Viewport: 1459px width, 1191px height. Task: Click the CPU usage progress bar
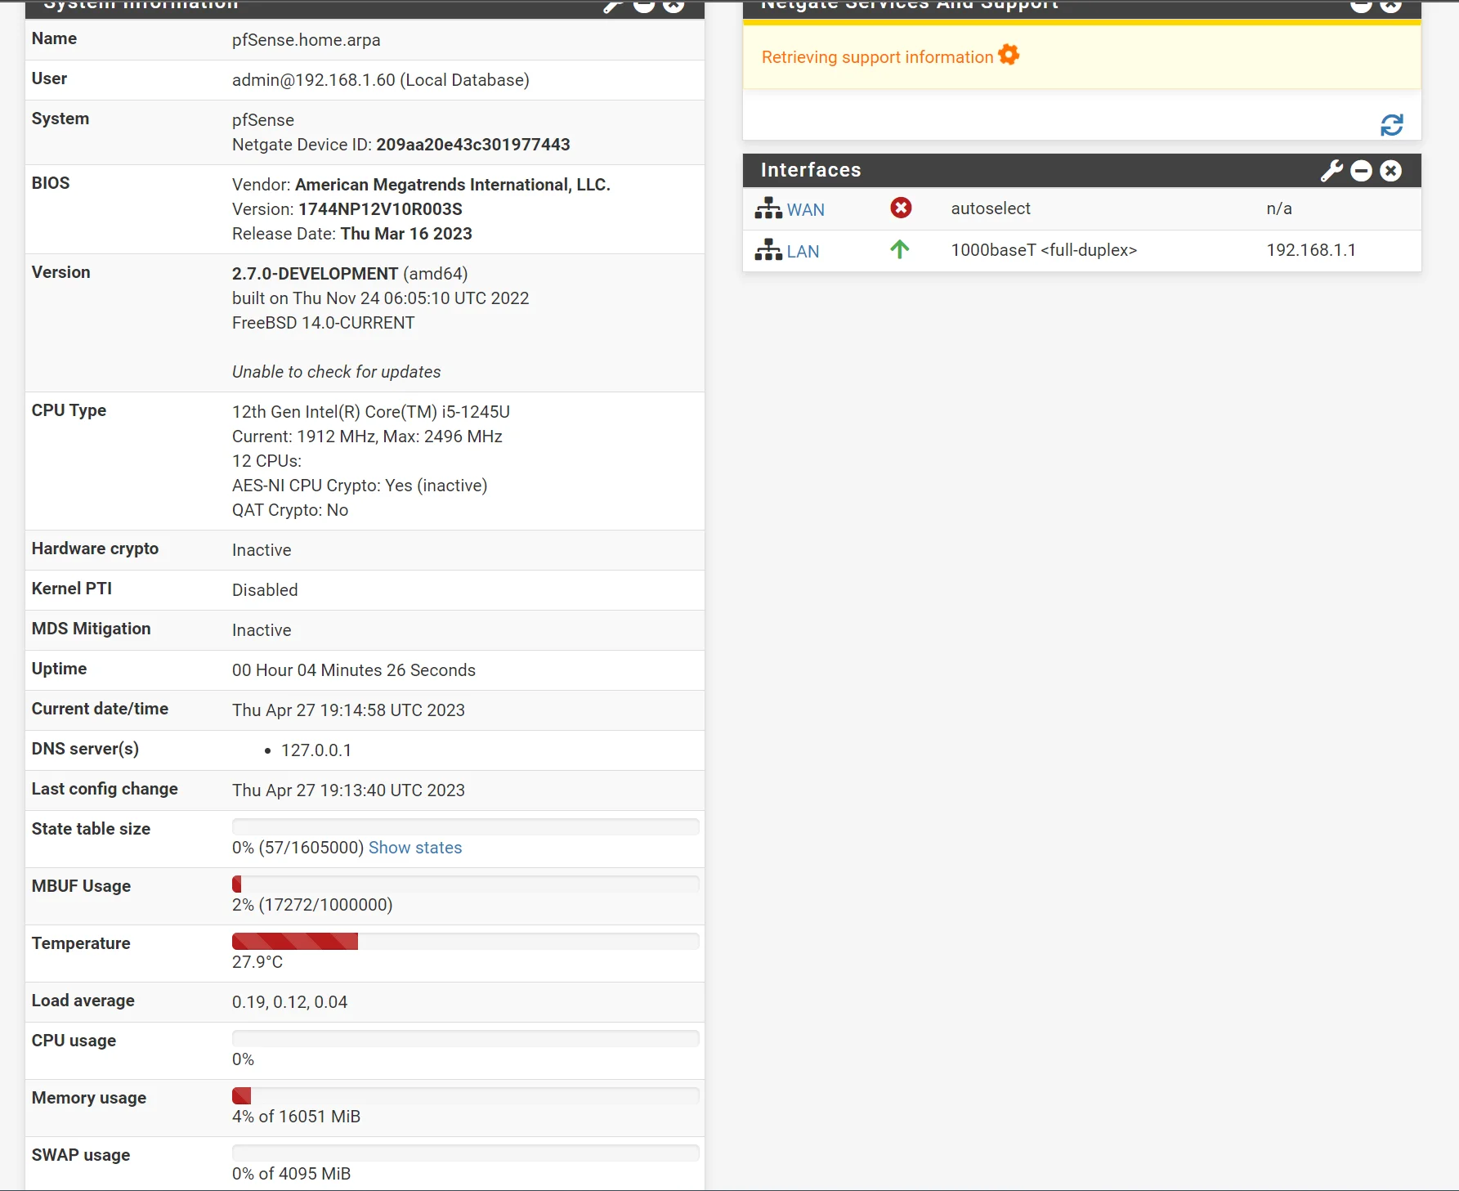coord(466,1038)
